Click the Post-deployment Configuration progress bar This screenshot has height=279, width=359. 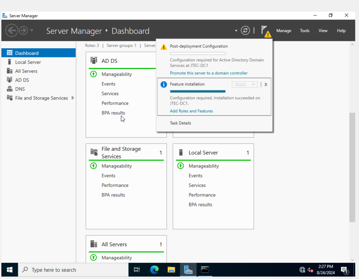click(x=198, y=54)
